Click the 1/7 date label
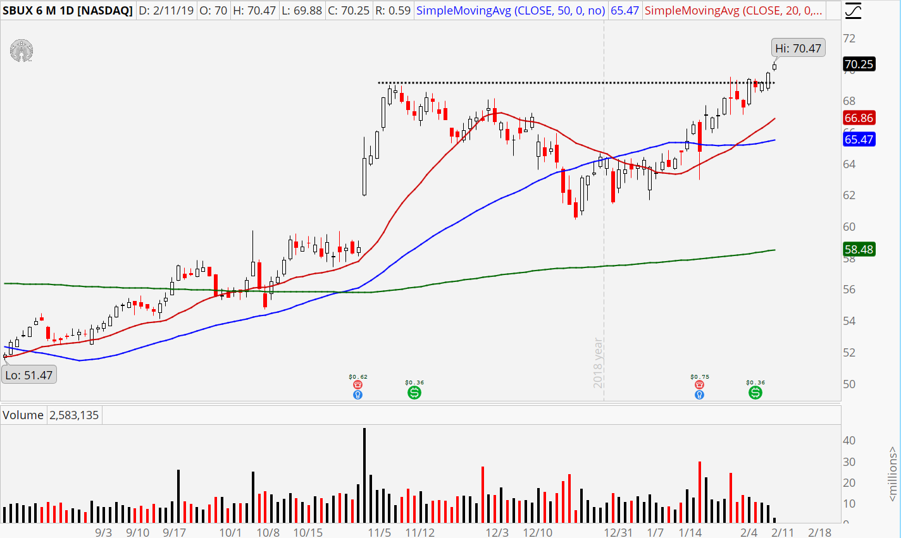Image resolution: width=901 pixels, height=538 pixels. pos(656,532)
